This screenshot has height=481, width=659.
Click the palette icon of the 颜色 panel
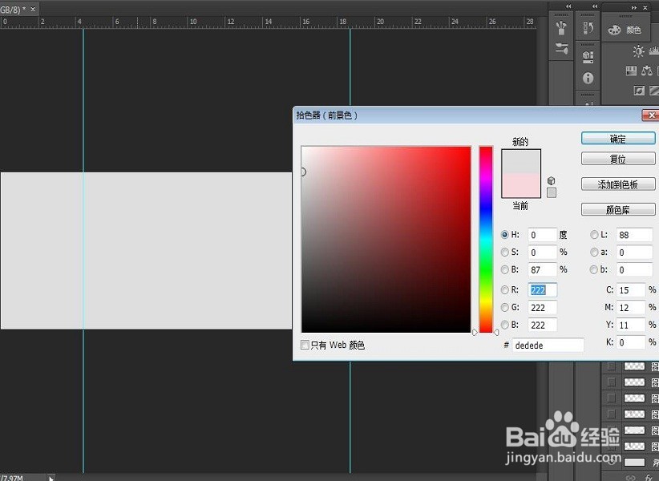[x=614, y=30]
